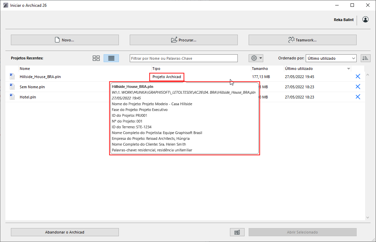
Task: Open the gear settings dropdown
Action: pos(256,58)
